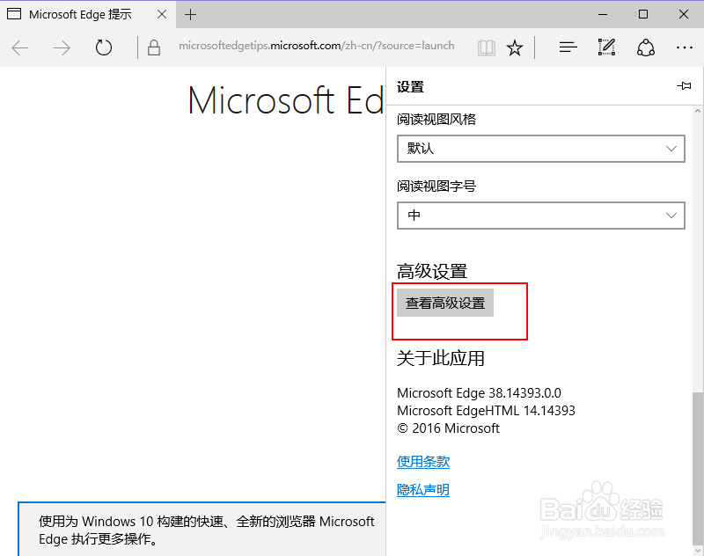Click the 使用为 Windows 10 构建 description text
This screenshot has width=704, height=556.
(206, 530)
